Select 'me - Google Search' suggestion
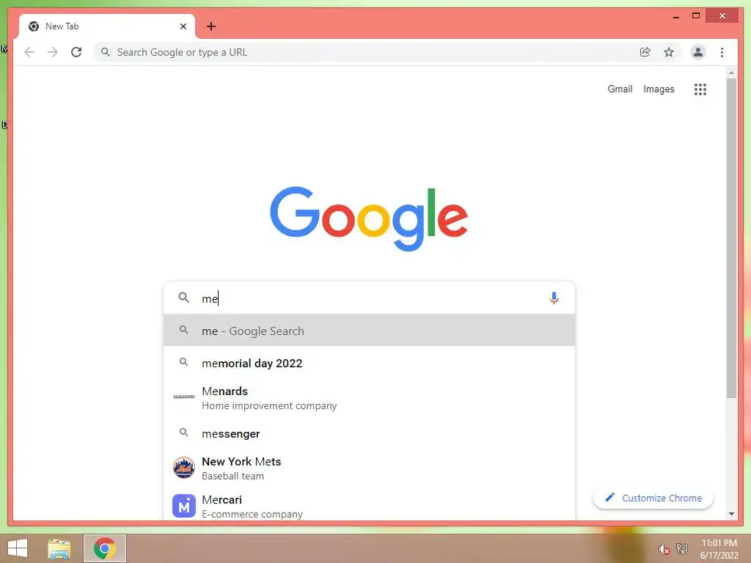 [369, 331]
